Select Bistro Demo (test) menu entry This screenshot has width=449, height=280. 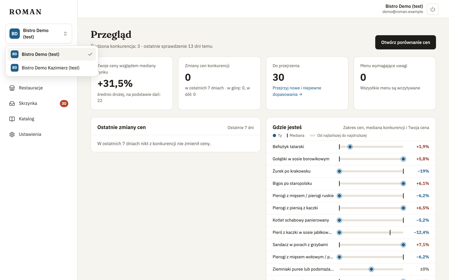52,54
